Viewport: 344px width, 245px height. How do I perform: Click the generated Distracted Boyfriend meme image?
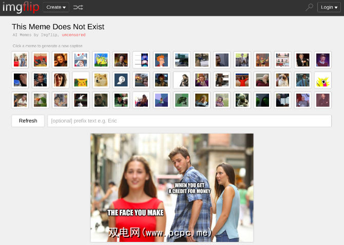(x=172, y=188)
